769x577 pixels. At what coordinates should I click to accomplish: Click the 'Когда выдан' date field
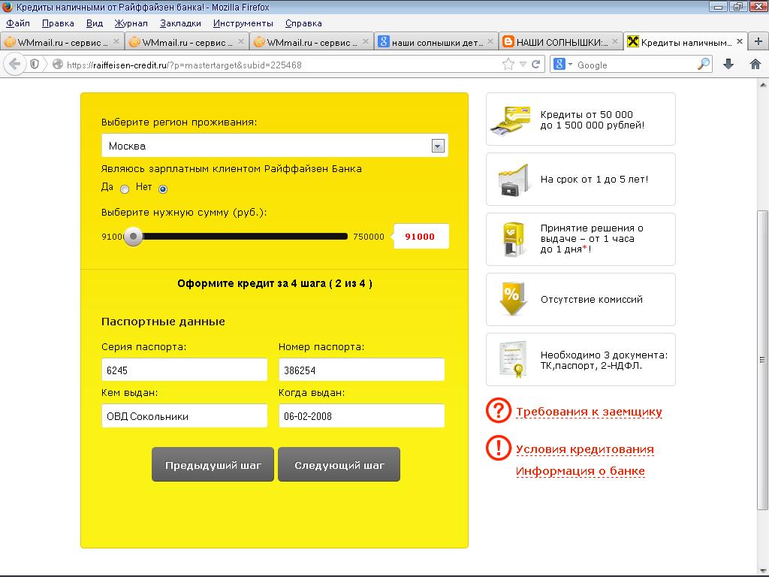click(361, 415)
